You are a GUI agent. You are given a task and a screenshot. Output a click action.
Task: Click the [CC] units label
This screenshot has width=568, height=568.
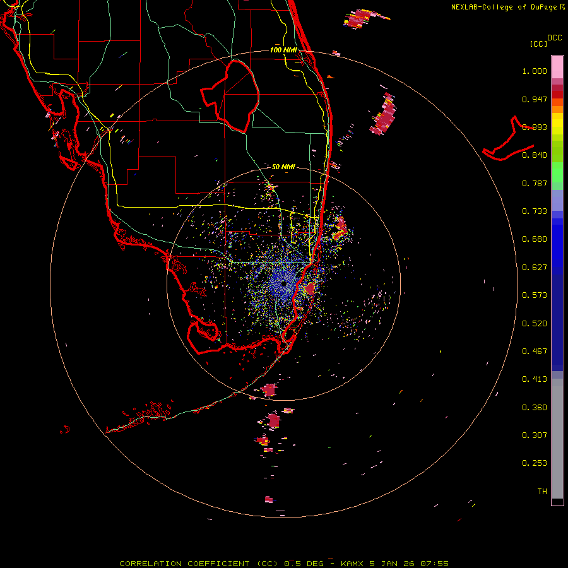pos(538,44)
